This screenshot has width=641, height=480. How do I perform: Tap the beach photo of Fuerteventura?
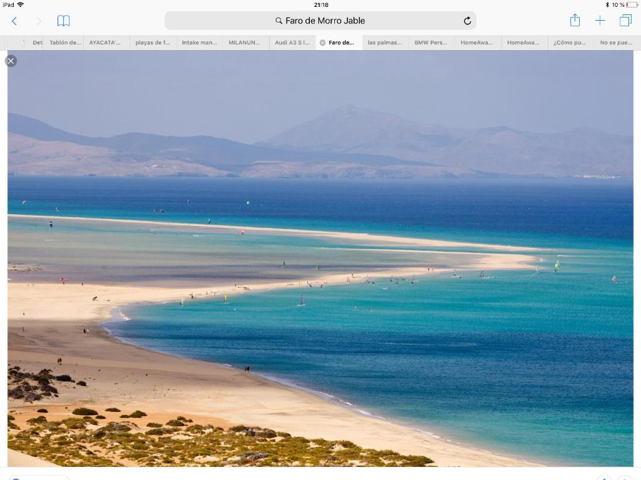coord(320,258)
